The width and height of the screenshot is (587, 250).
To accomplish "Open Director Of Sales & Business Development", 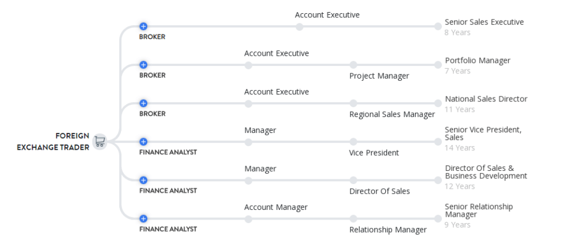I will coord(486,172).
